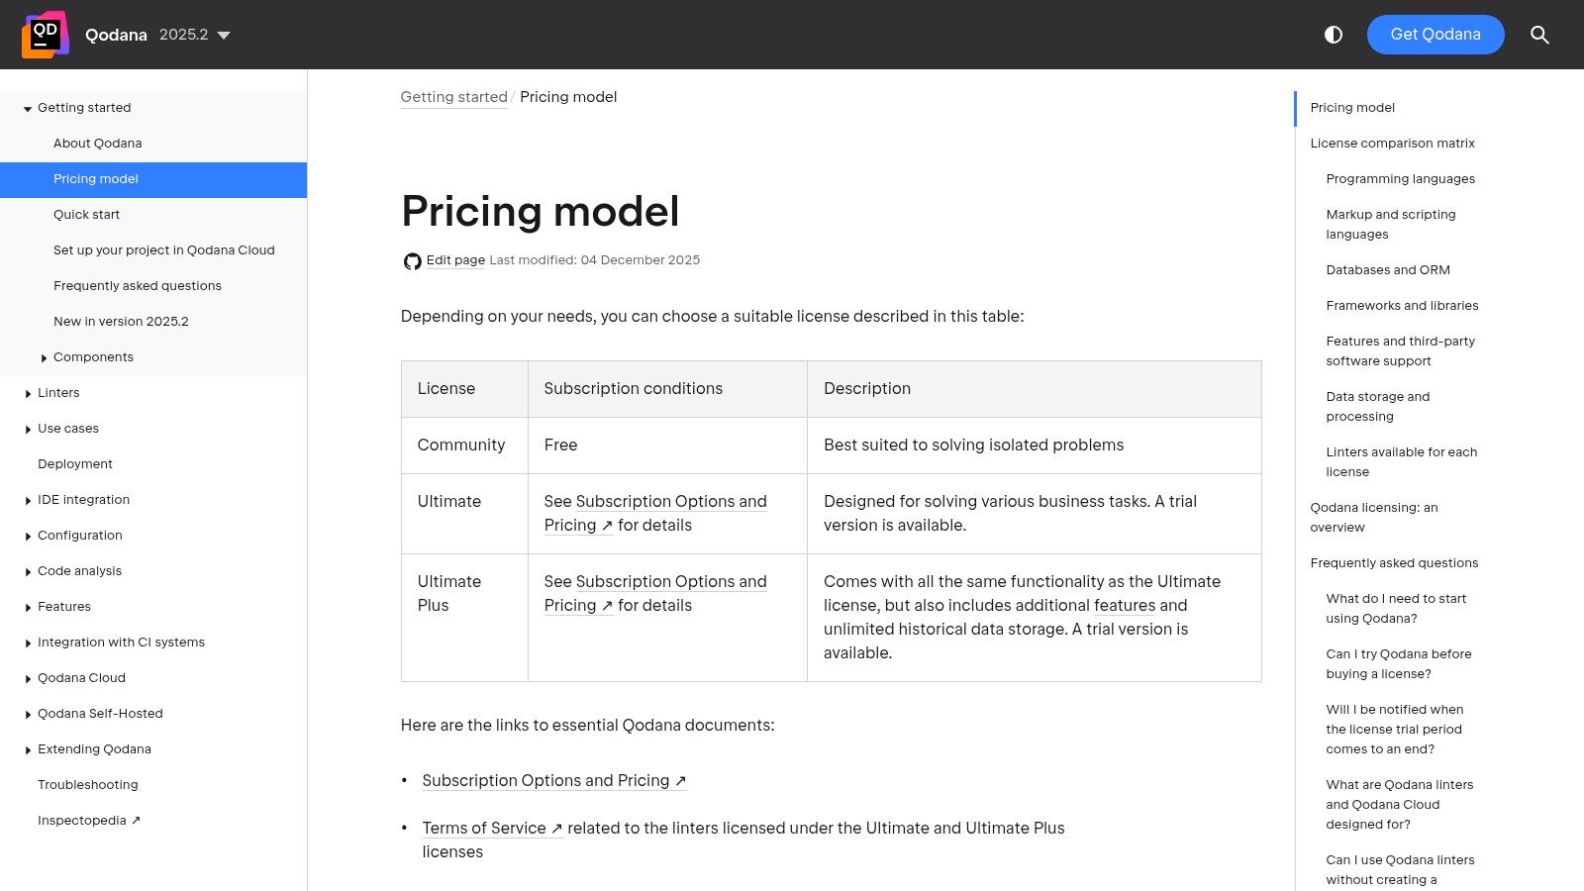Image resolution: width=1584 pixels, height=891 pixels.
Task: Collapse the Getting started section arrow
Action: tap(28, 109)
